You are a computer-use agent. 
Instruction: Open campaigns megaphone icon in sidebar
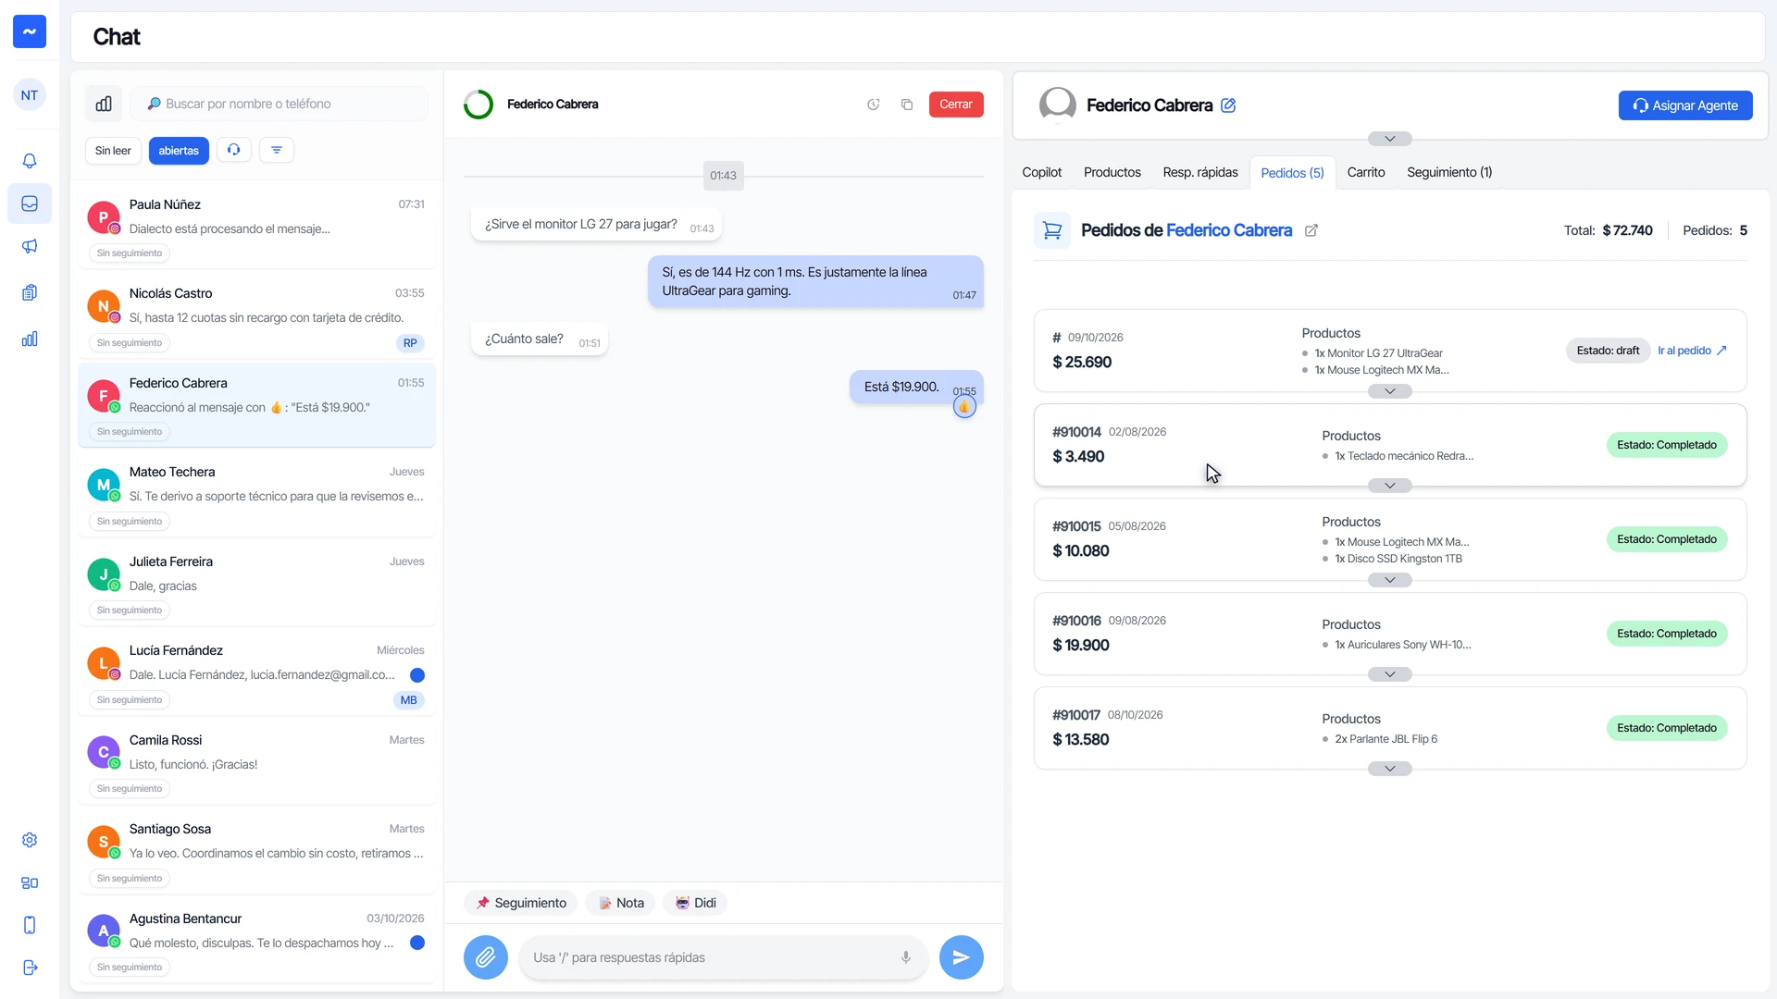[30, 246]
